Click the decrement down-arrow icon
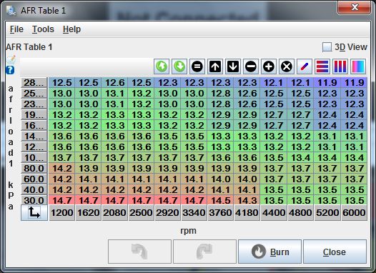The height and width of the screenshot is (273, 376). [233, 66]
